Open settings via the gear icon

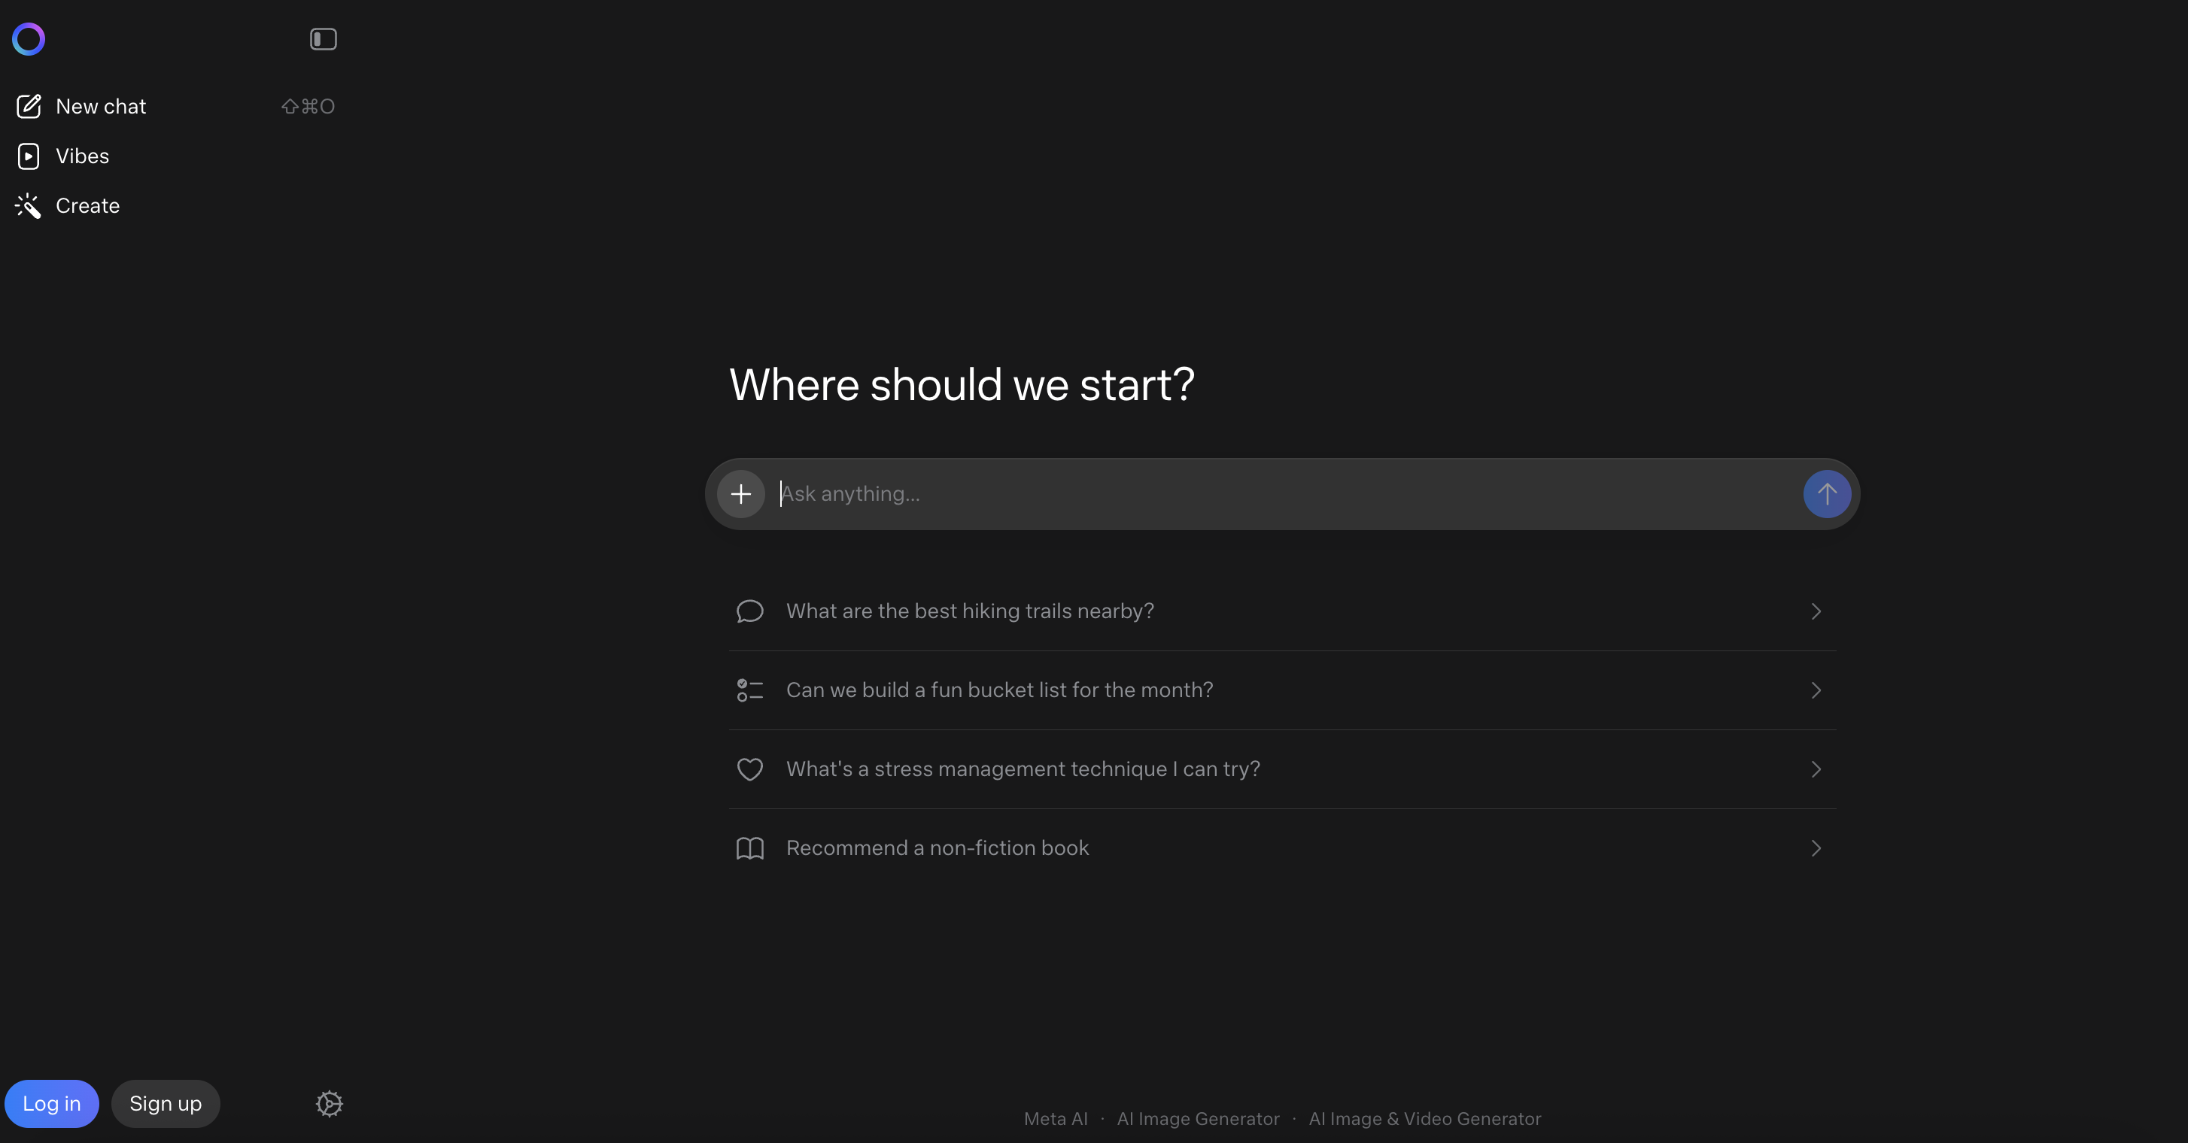328,1104
